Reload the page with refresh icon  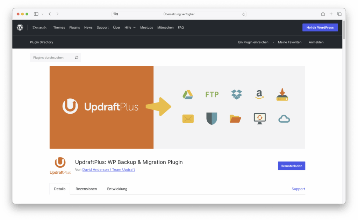[x=244, y=14]
